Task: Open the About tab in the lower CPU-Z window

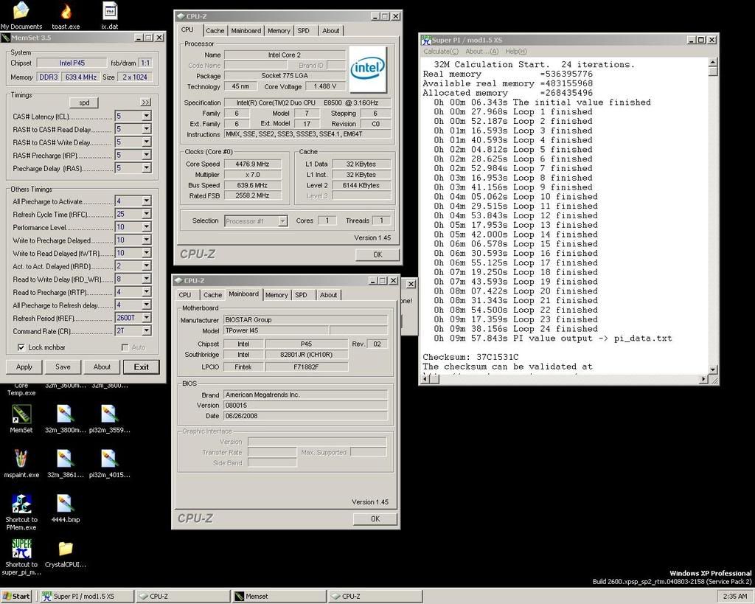Action: click(x=328, y=295)
